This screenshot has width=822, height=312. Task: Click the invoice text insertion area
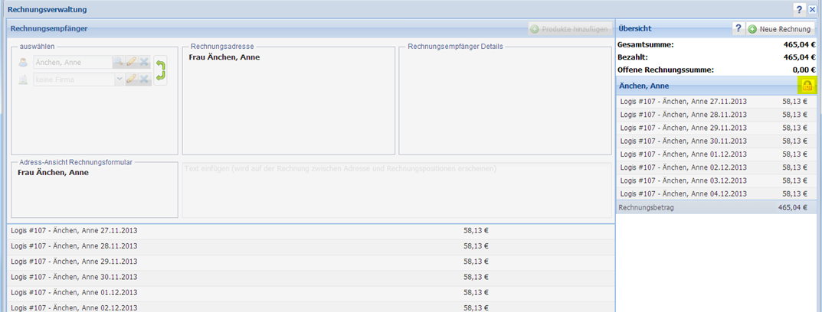[396, 190]
